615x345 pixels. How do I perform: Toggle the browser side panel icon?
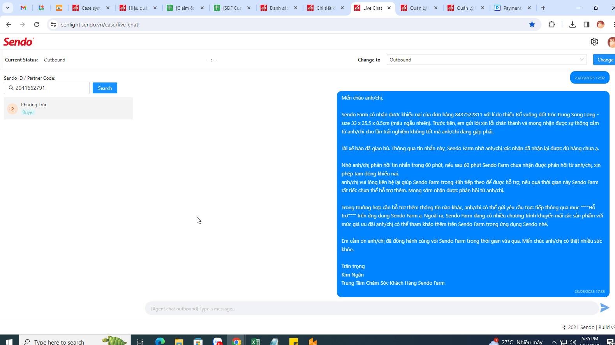tap(586, 25)
